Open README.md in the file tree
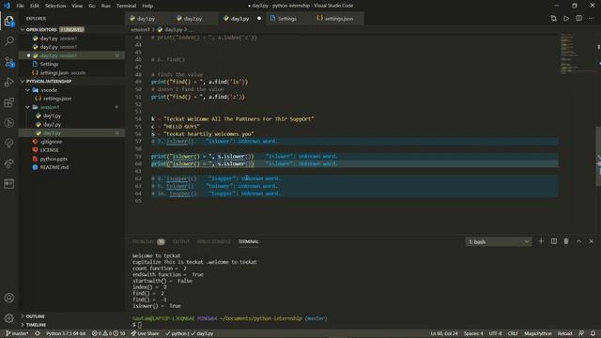Viewport: 601px width, 338px height. click(x=54, y=167)
